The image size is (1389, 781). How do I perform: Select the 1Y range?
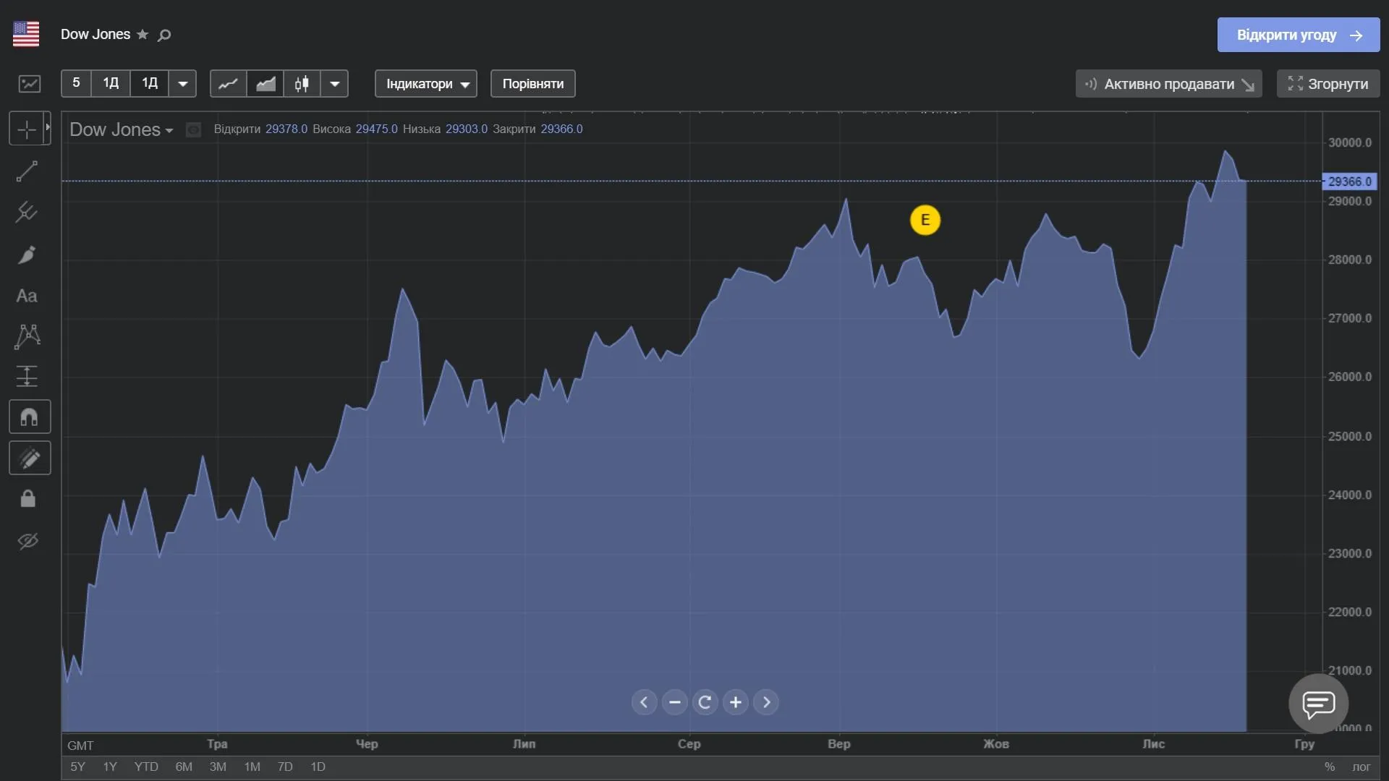coord(110,767)
